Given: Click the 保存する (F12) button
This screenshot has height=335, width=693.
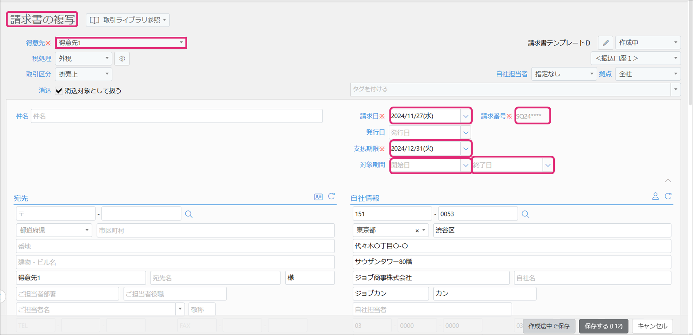Looking at the screenshot, I should tap(603, 326).
